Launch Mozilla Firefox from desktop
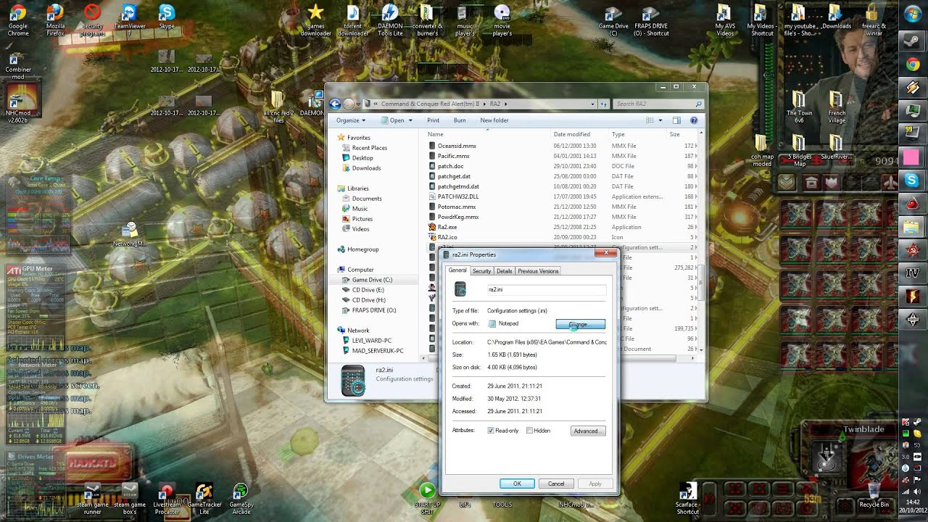928x522 pixels. pyautogui.click(x=55, y=20)
